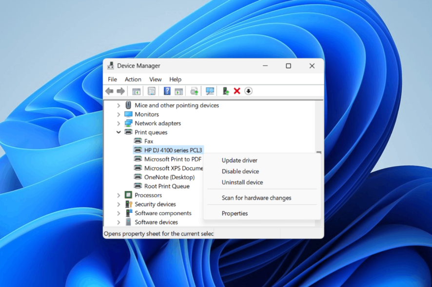
Task: Click the Properties toolbar icon
Action: (x=151, y=91)
